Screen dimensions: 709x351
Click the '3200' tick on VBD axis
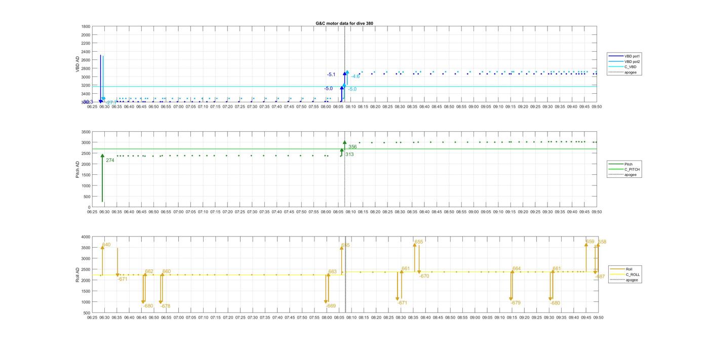point(86,85)
